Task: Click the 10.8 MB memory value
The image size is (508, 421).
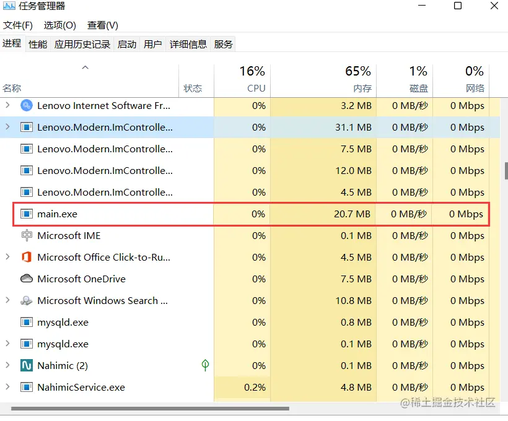Action: coord(353,300)
